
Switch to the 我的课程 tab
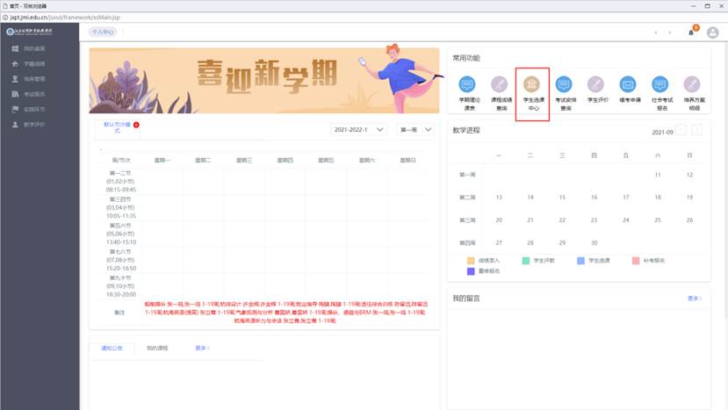tap(157, 349)
